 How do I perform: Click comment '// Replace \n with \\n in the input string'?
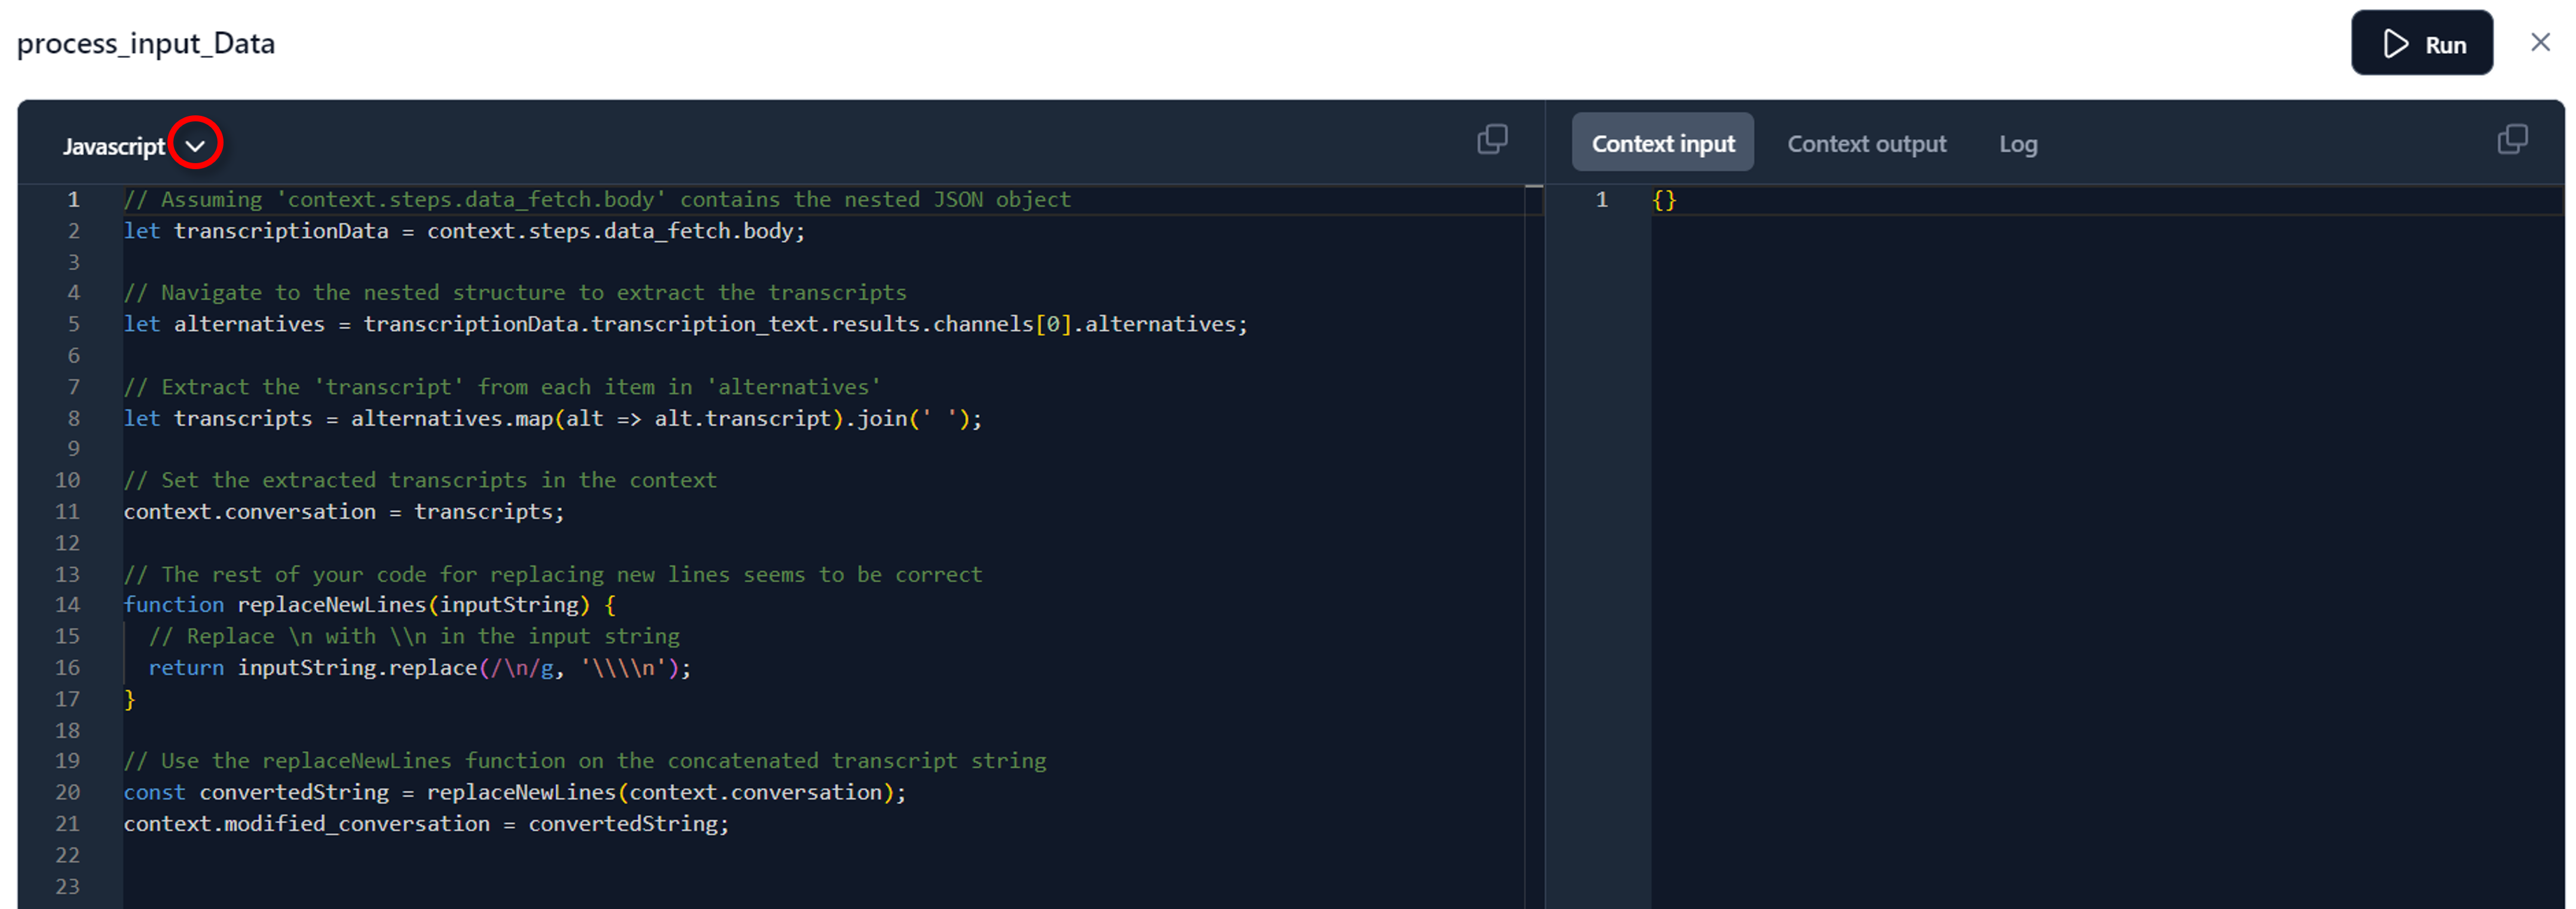[414, 637]
